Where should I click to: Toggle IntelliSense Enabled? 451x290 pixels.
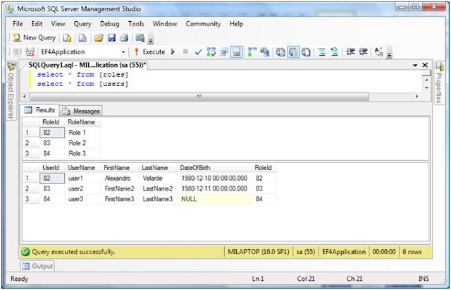click(x=237, y=52)
